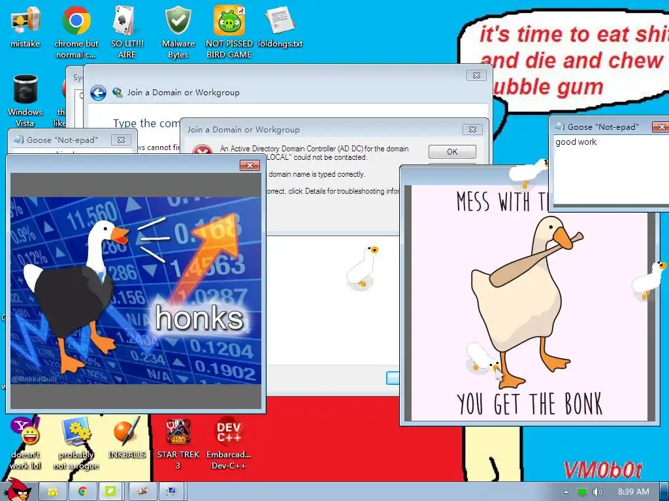Image resolution: width=669 pixels, height=501 pixels.
Task: Click the goose app taskbar button
Action: (x=143, y=492)
